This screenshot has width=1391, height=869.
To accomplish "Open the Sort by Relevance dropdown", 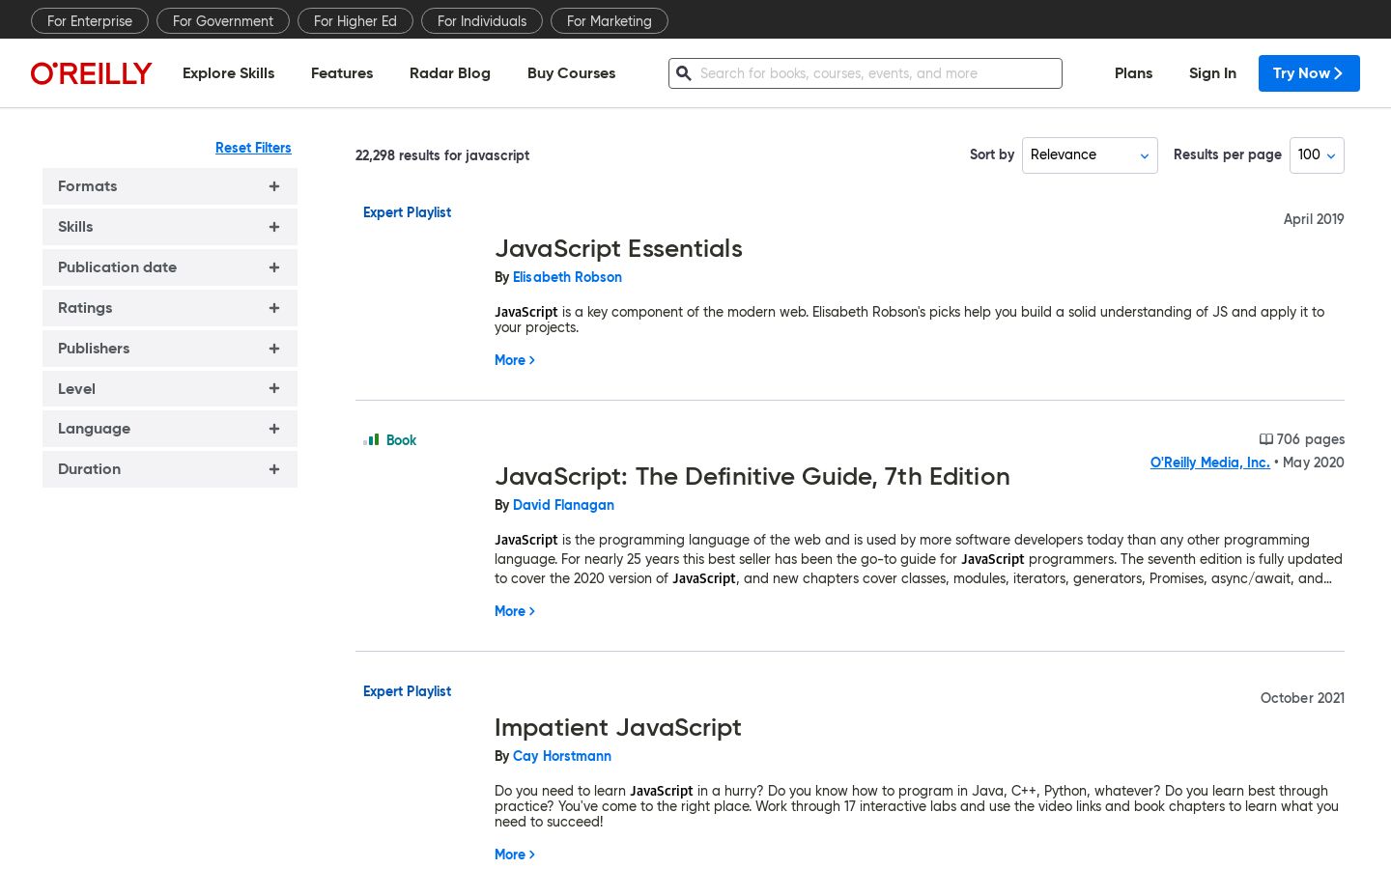I will [x=1090, y=155].
